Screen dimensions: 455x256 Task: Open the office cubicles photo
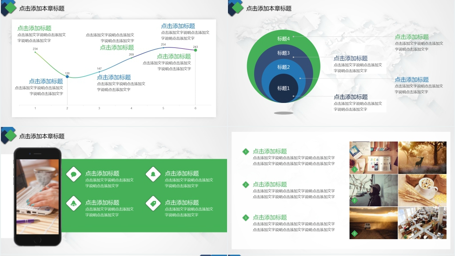point(422,223)
